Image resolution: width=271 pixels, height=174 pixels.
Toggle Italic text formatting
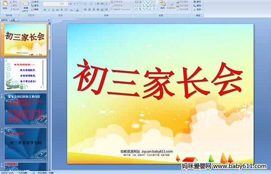point(49,10)
